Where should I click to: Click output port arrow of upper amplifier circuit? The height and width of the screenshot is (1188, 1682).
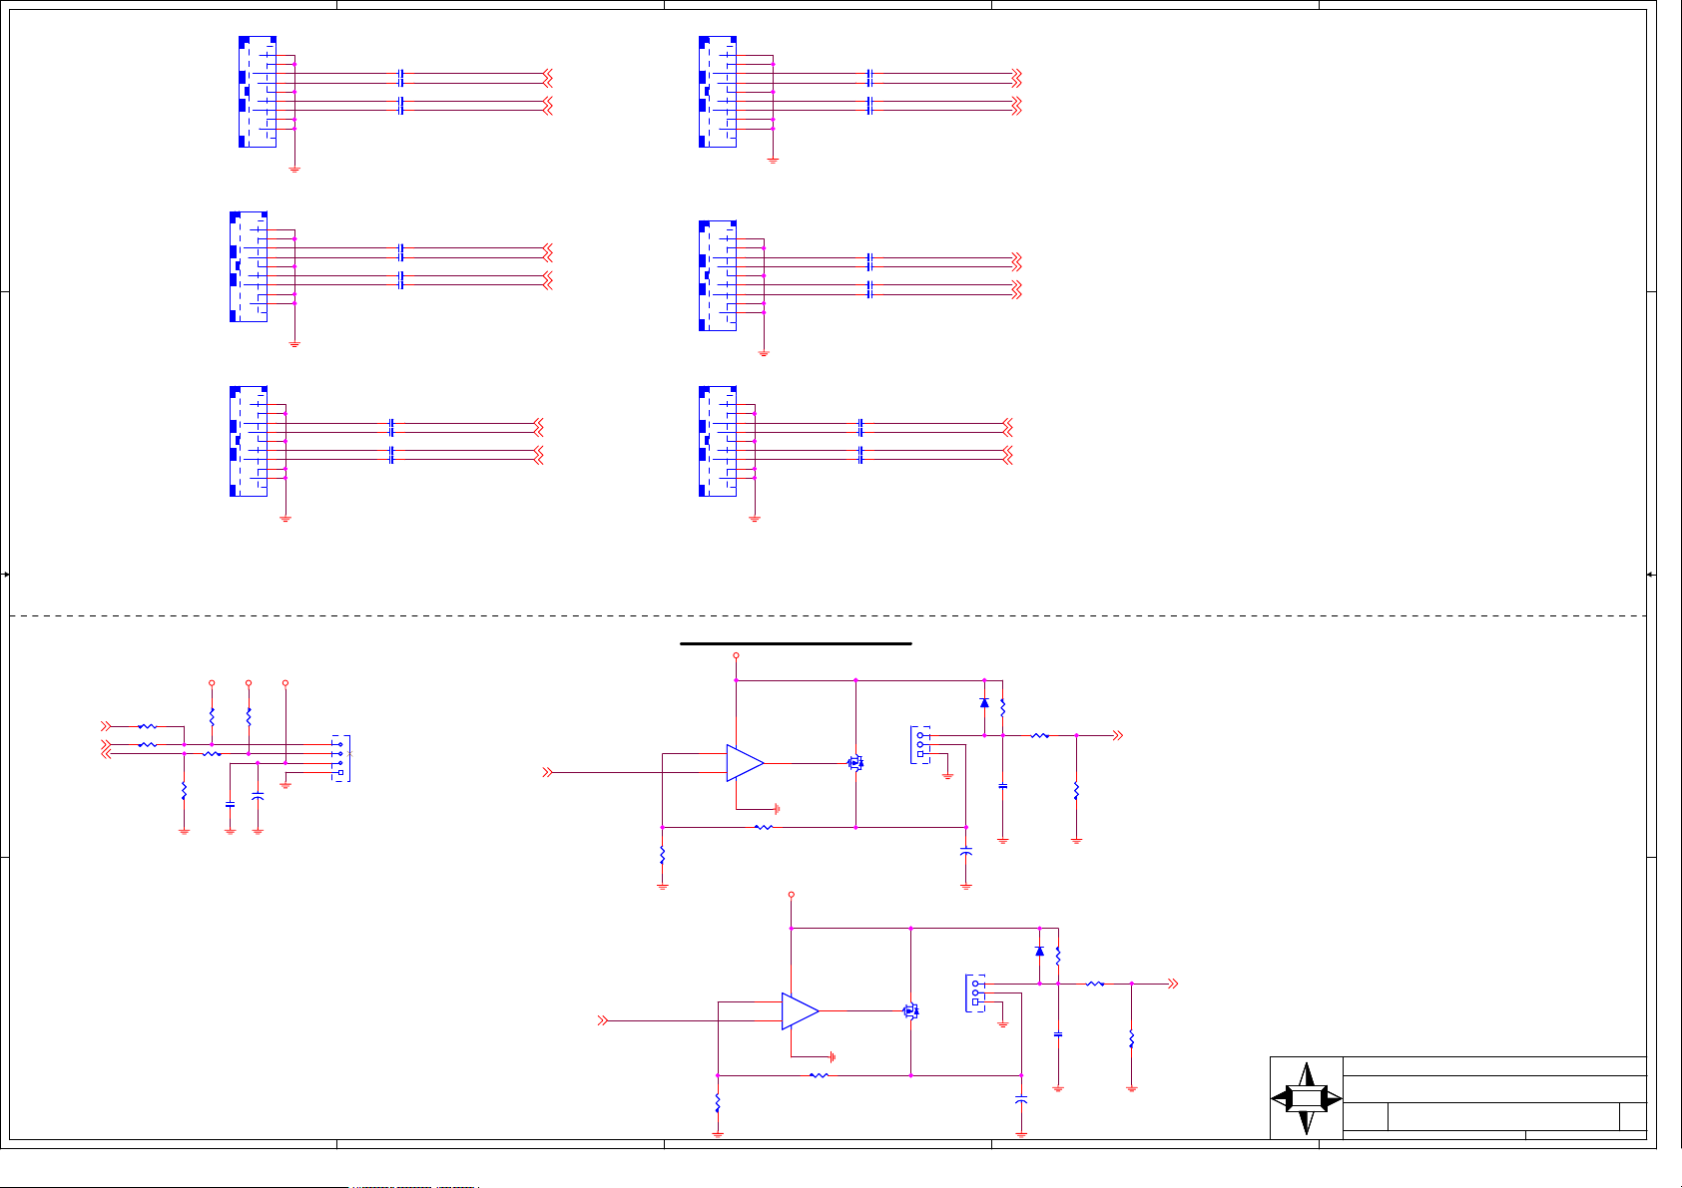[1118, 735]
